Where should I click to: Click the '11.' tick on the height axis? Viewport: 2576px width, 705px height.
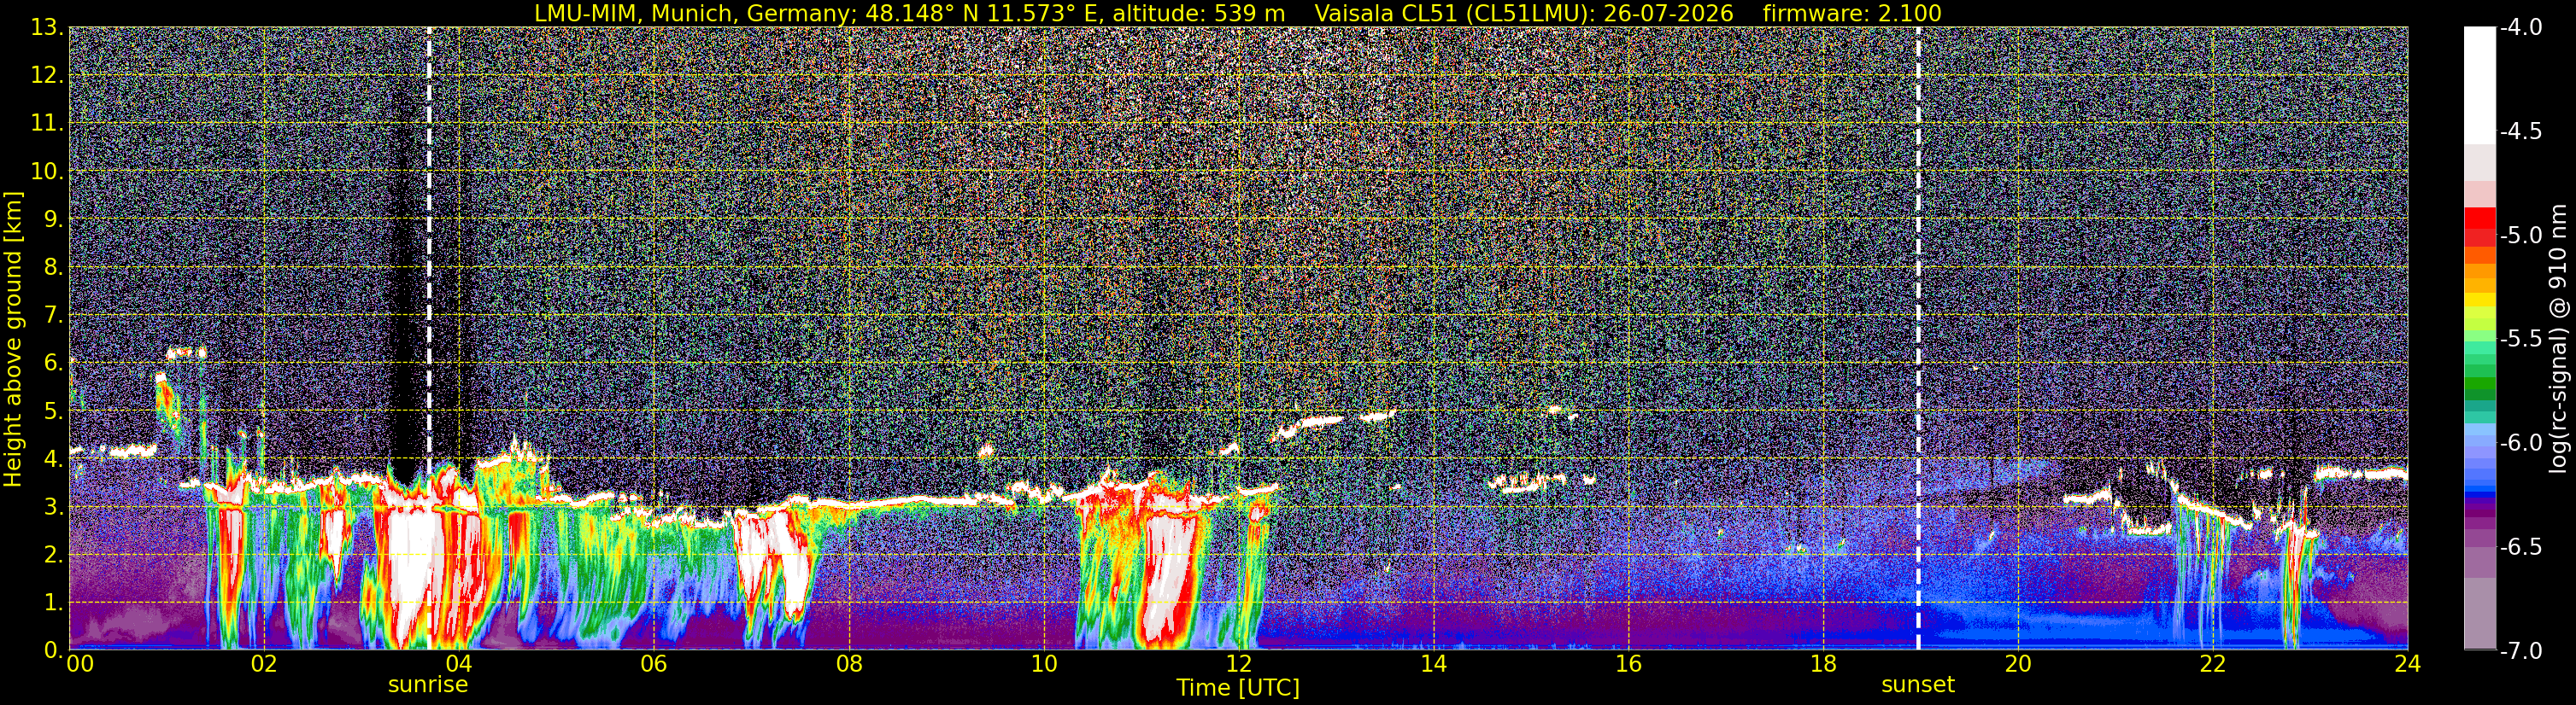48,124
